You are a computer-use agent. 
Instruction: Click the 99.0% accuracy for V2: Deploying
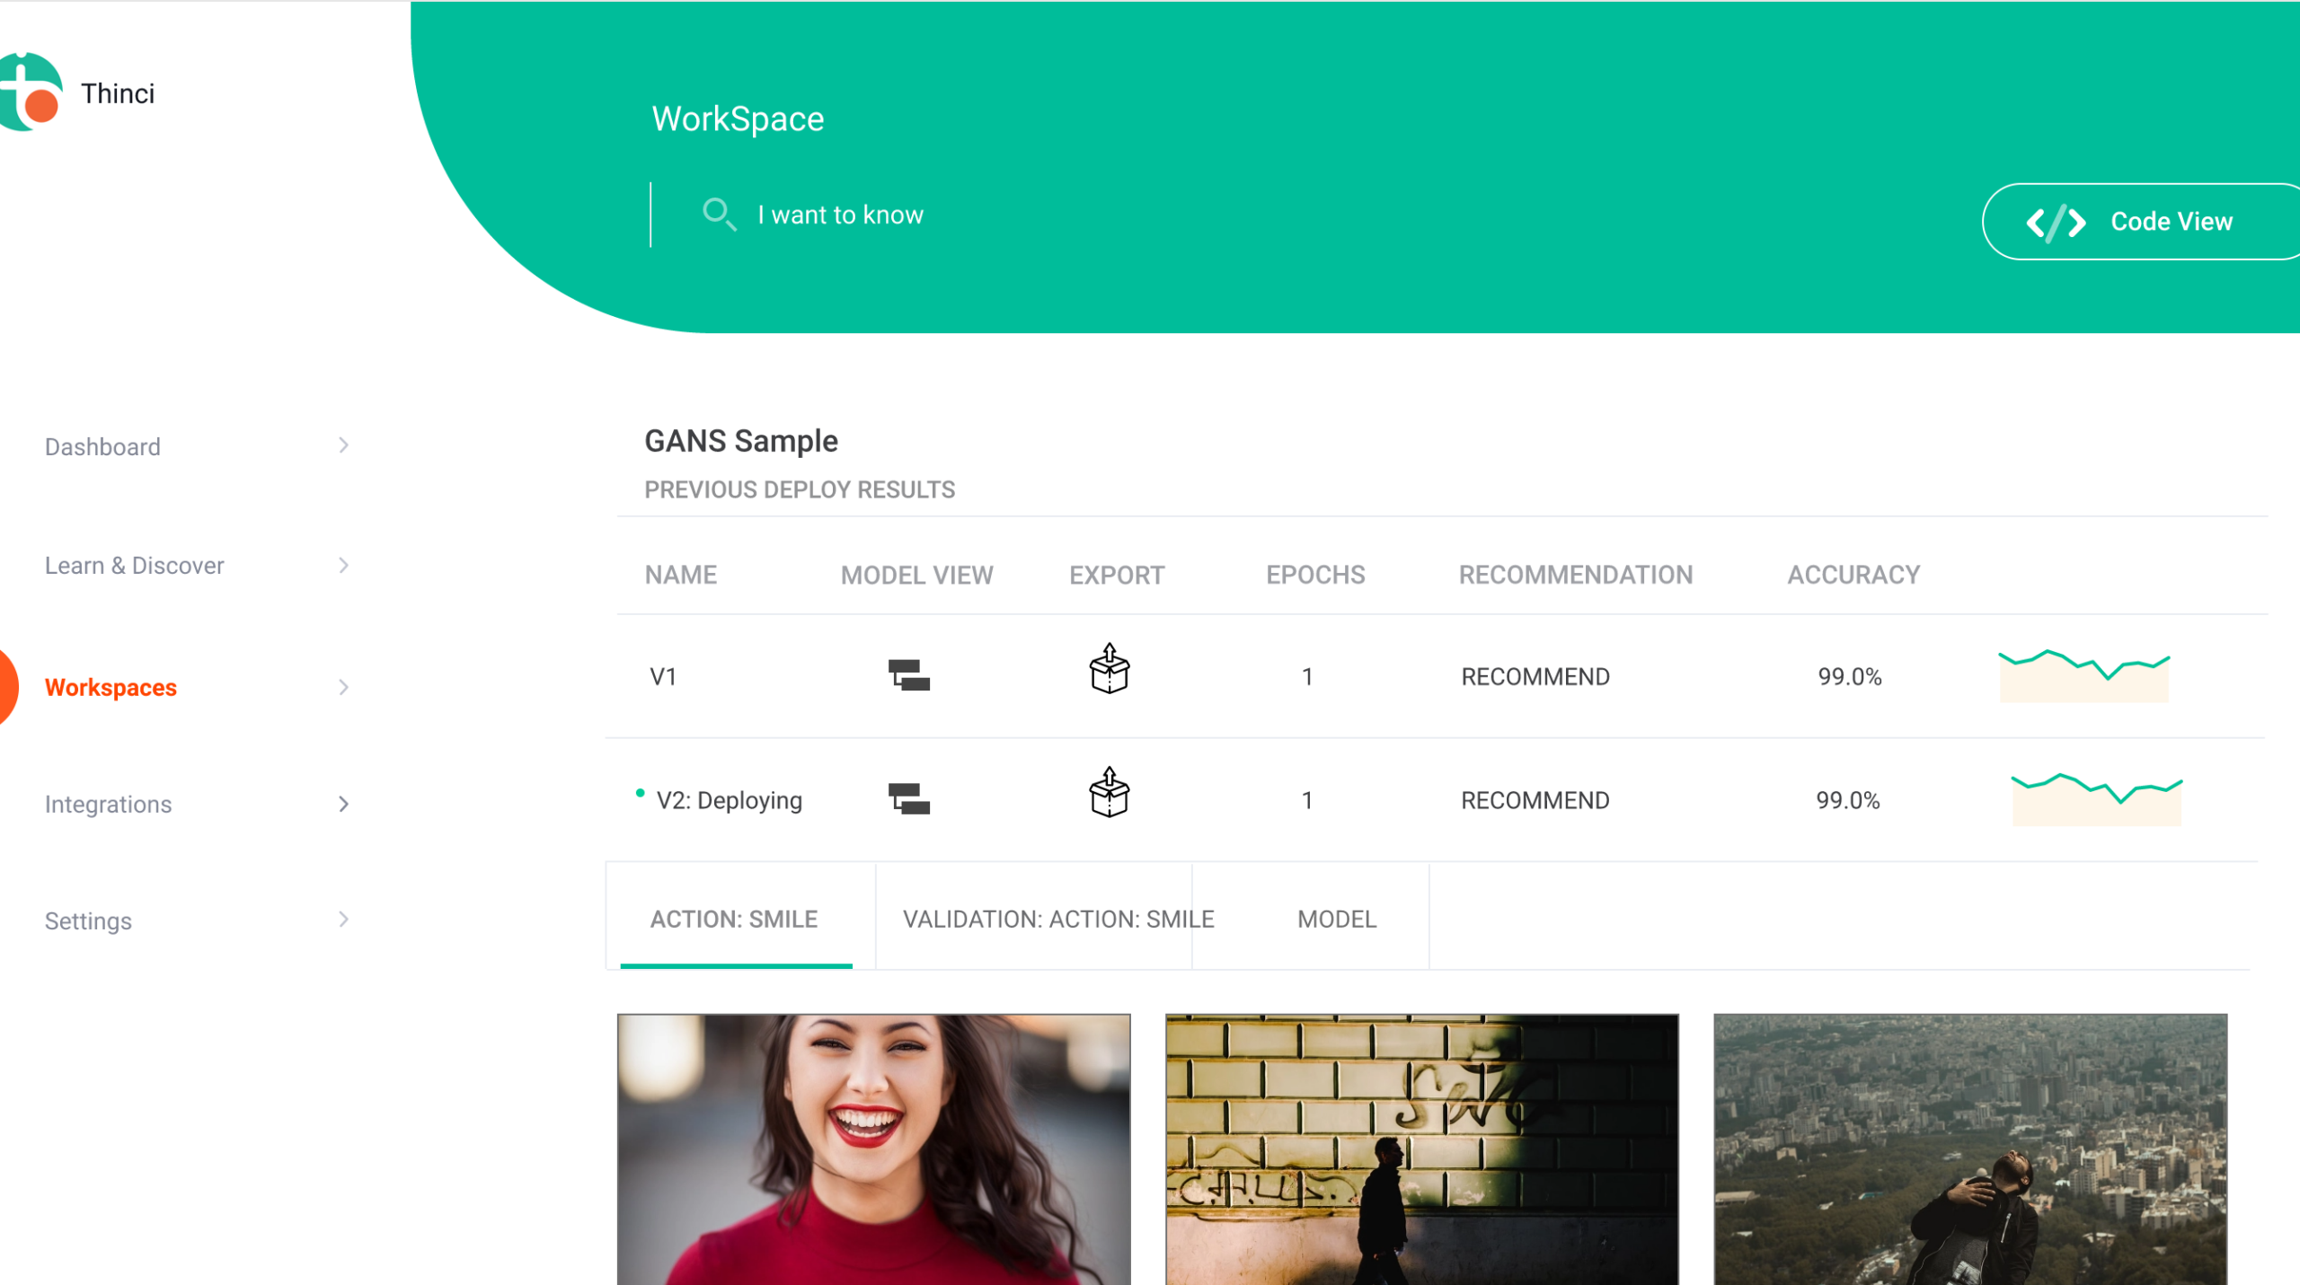click(x=1848, y=801)
